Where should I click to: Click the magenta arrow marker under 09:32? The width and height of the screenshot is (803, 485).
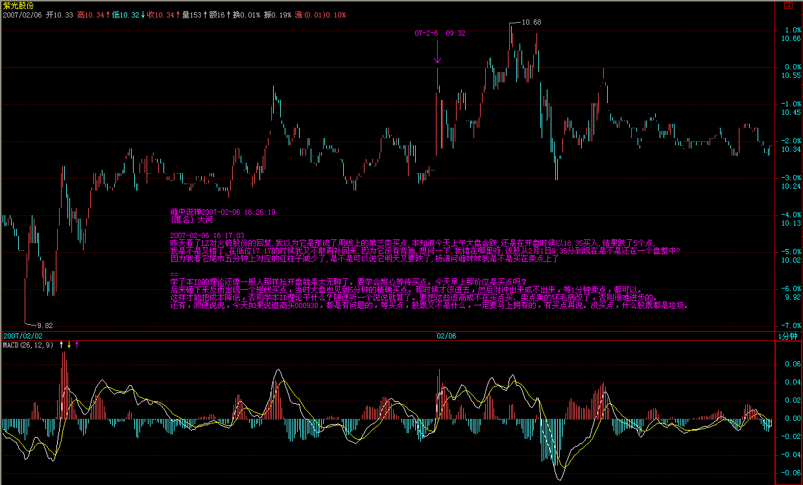438,52
